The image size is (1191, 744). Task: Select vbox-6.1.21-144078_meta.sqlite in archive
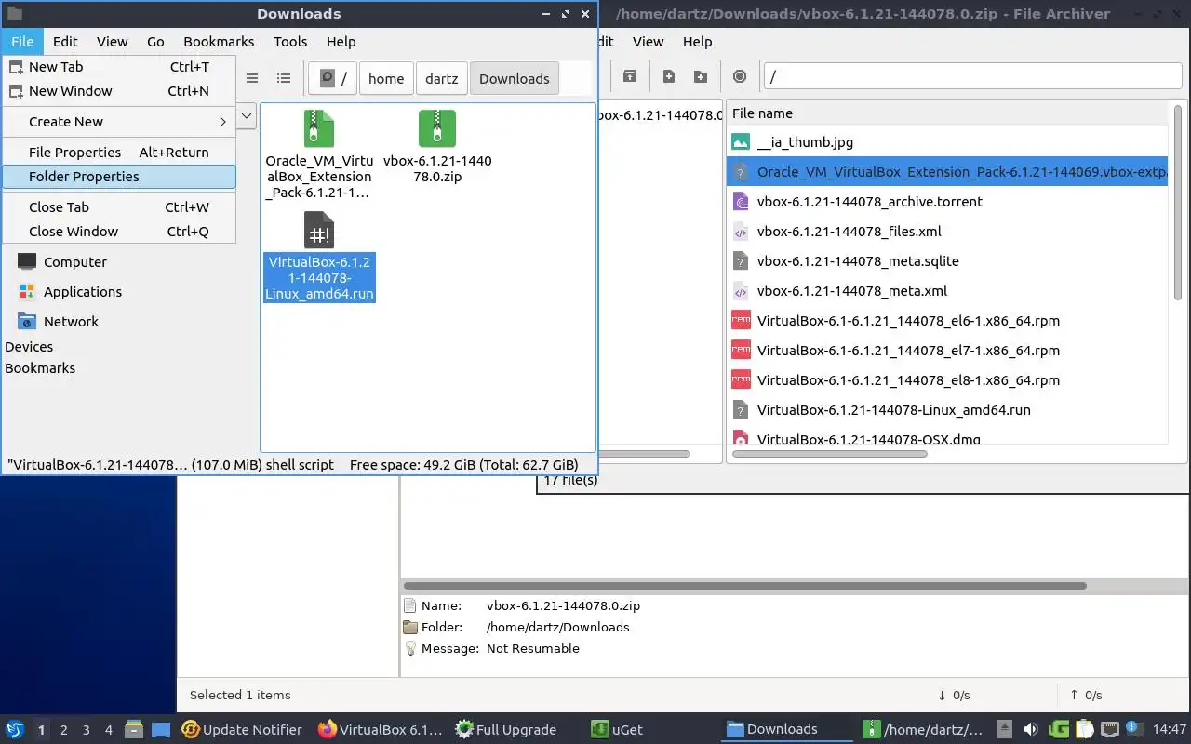(946, 261)
